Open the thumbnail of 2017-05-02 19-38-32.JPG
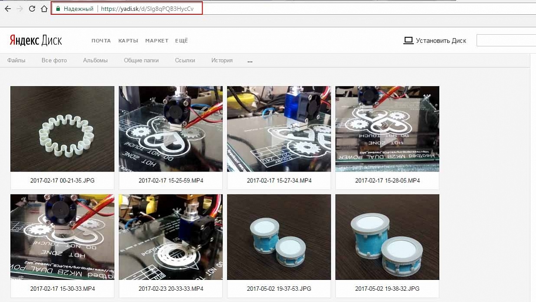This screenshot has width=536, height=302. tap(387, 237)
